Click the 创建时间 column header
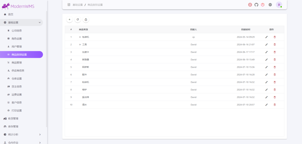Screen dimensions: 302x144 [x=246, y=30]
